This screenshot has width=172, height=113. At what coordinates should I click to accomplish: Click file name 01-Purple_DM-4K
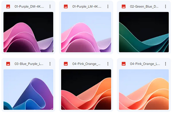[29, 7]
